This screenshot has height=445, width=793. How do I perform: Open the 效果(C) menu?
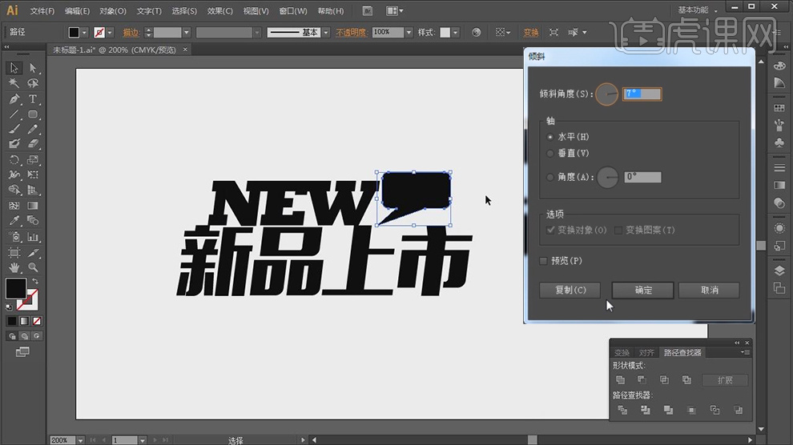(x=219, y=11)
